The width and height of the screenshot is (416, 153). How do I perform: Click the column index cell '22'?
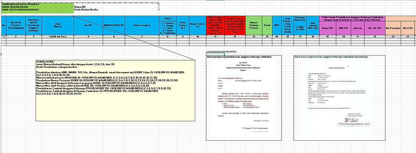374,36
